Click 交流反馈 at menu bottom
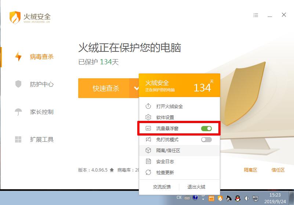This screenshot has width=294, height=205. point(162,187)
